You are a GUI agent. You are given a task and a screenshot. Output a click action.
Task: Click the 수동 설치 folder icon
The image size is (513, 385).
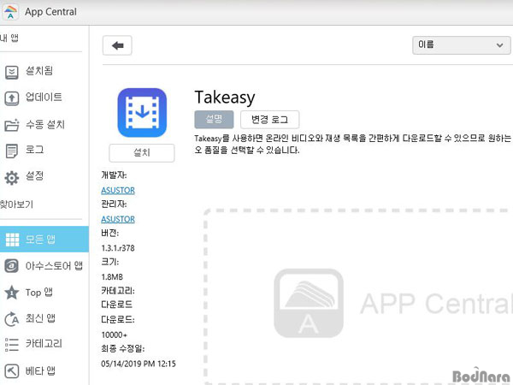tap(12, 125)
